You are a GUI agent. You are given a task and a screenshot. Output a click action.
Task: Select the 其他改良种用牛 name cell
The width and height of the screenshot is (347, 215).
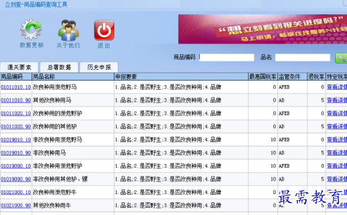[73, 205]
